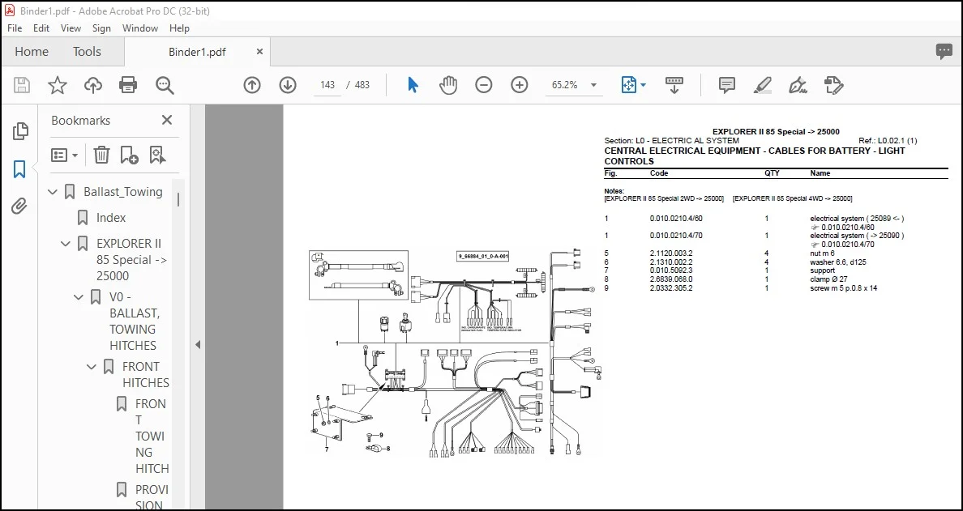Open the Find text search tool

165,85
